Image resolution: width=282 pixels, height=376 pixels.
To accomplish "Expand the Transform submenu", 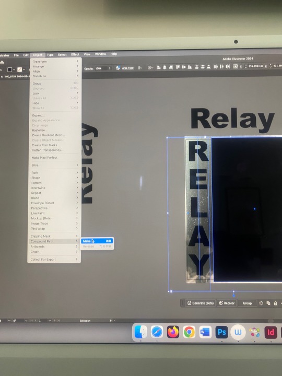I will coord(55,62).
